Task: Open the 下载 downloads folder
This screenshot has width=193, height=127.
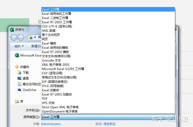Action: (23, 72)
